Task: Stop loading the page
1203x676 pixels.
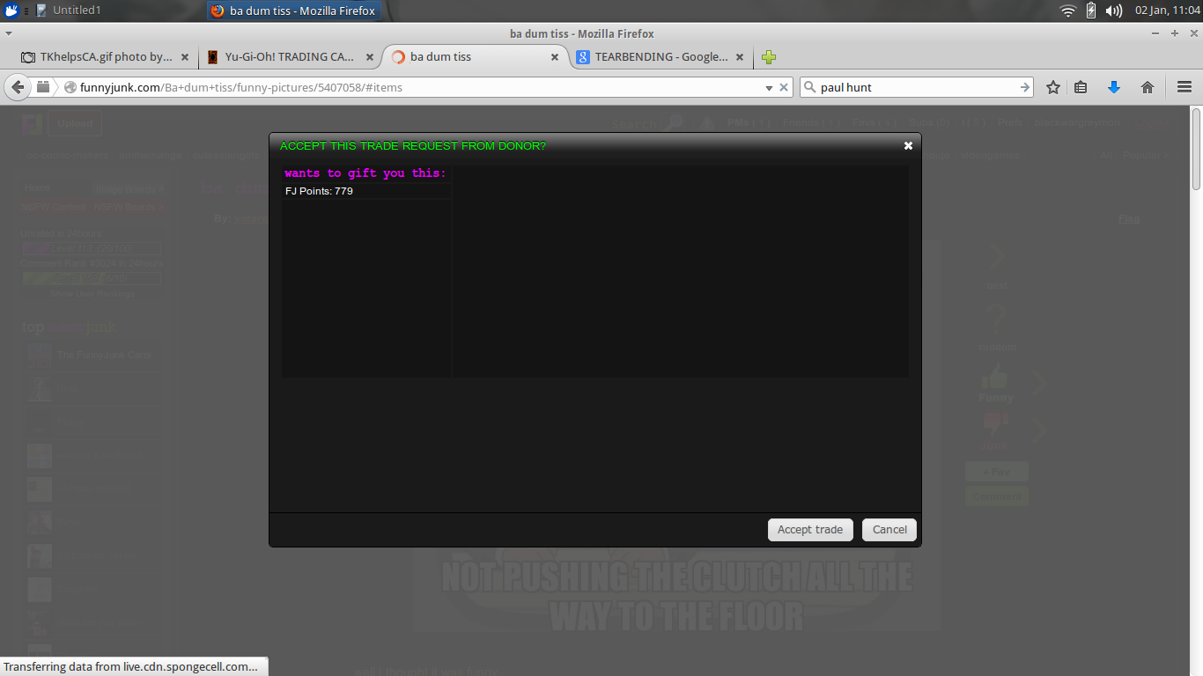Action: pos(784,88)
